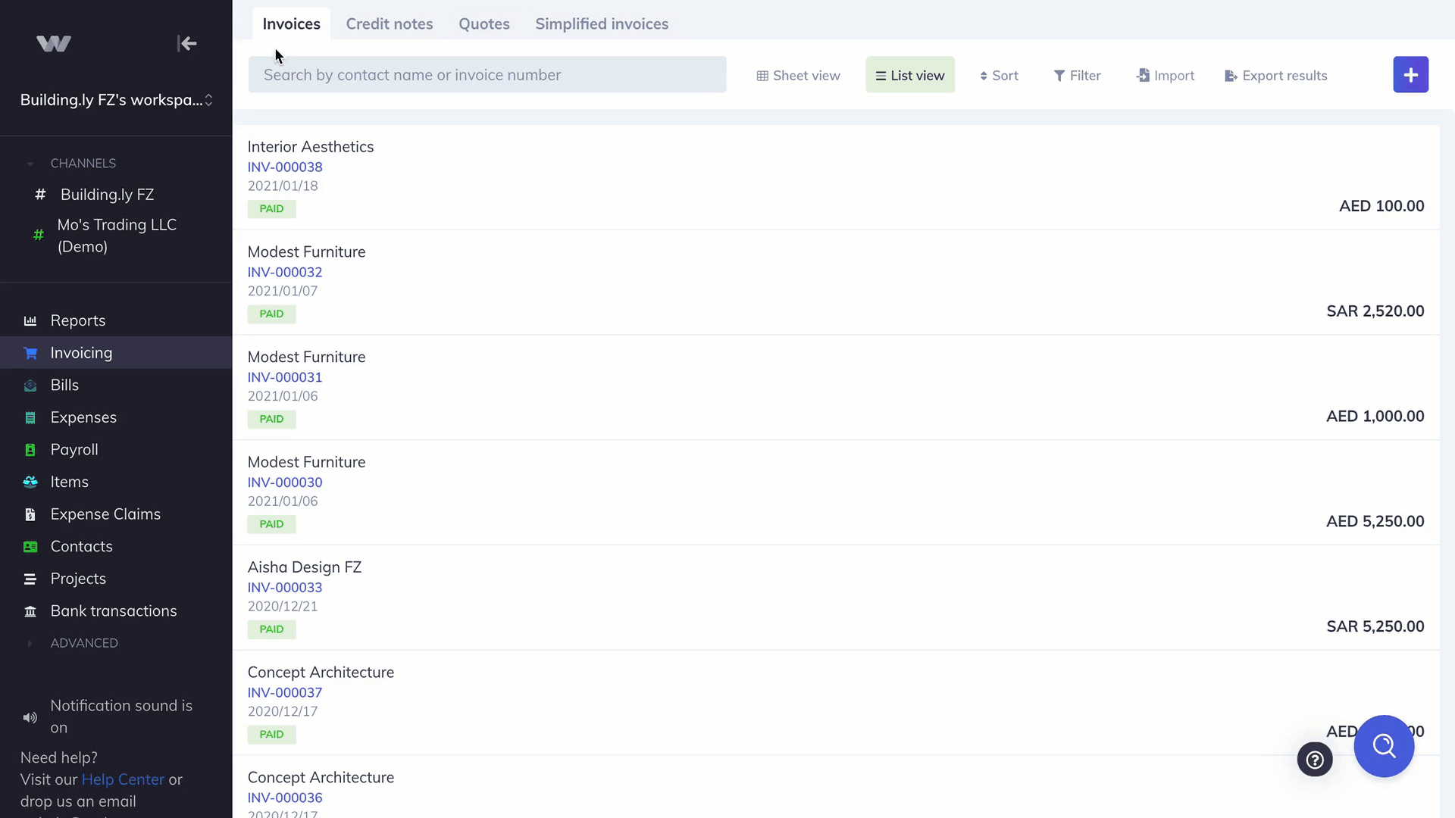Click the Invoicing cart icon
The height and width of the screenshot is (818, 1455).
tap(30, 353)
